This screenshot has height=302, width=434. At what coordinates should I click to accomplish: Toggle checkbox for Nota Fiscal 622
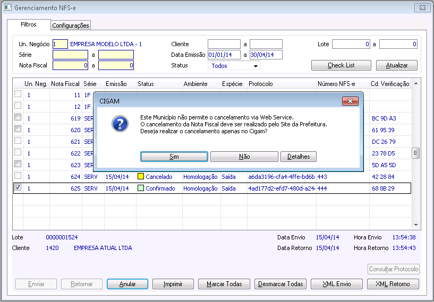click(x=18, y=152)
